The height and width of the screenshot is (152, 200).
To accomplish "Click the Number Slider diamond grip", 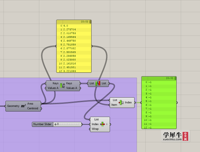I will [x=55, y=124].
